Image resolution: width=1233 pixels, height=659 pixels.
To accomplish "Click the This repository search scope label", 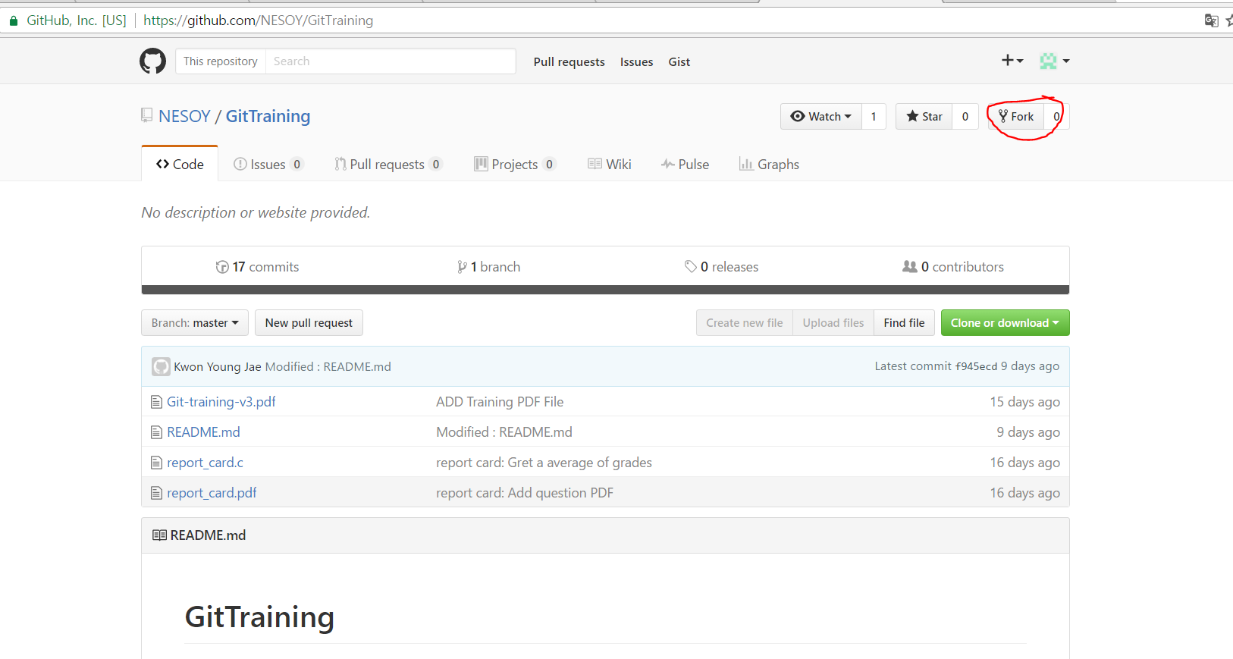I will tap(221, 61).
